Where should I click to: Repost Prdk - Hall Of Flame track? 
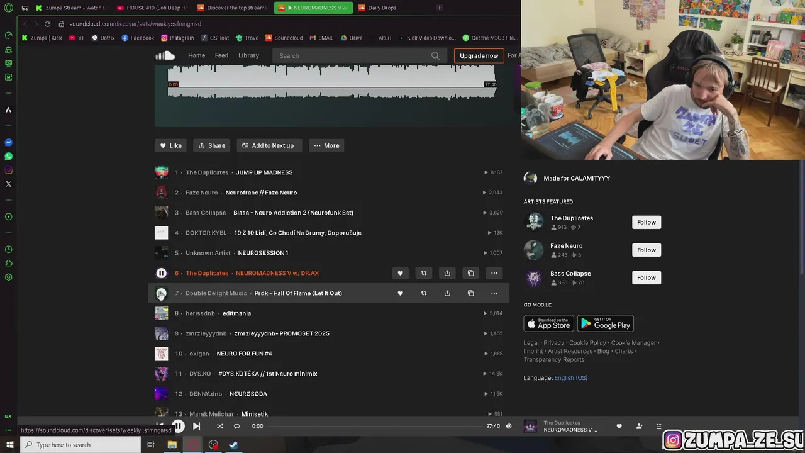423,293
